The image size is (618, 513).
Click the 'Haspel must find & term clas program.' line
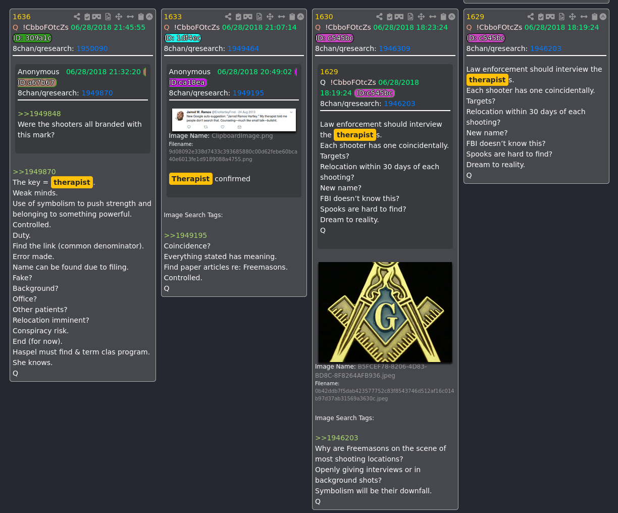(x=81, y=352)
